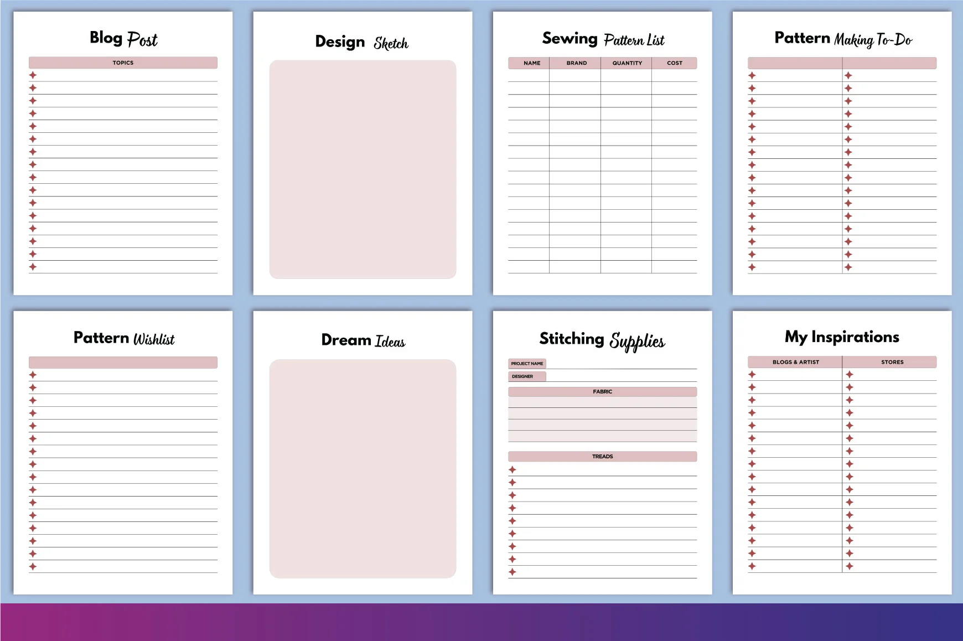The height and width of the screenshot is (641, 963).
Task: Click the My Inspirations title
Action: point(842,337)
